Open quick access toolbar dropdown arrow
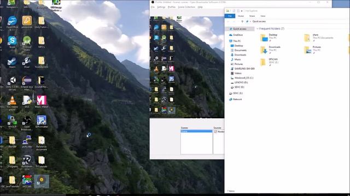Viewport: 350px width, 196px height. coord(242,11)
